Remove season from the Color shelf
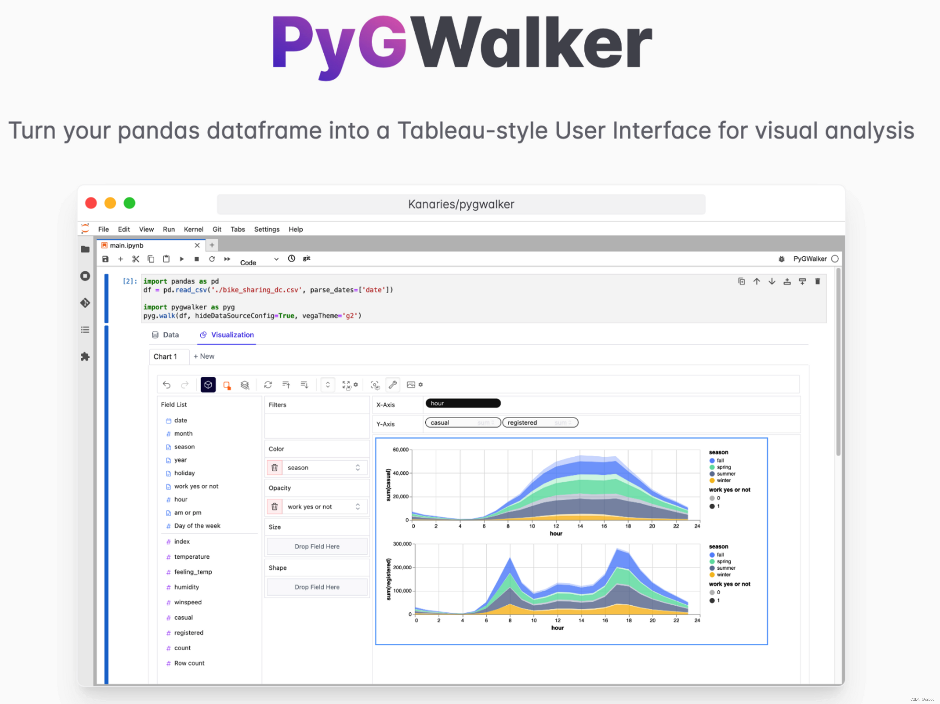Image resolution: width=940 pixels, height=704 pixels. coord(274,467)
